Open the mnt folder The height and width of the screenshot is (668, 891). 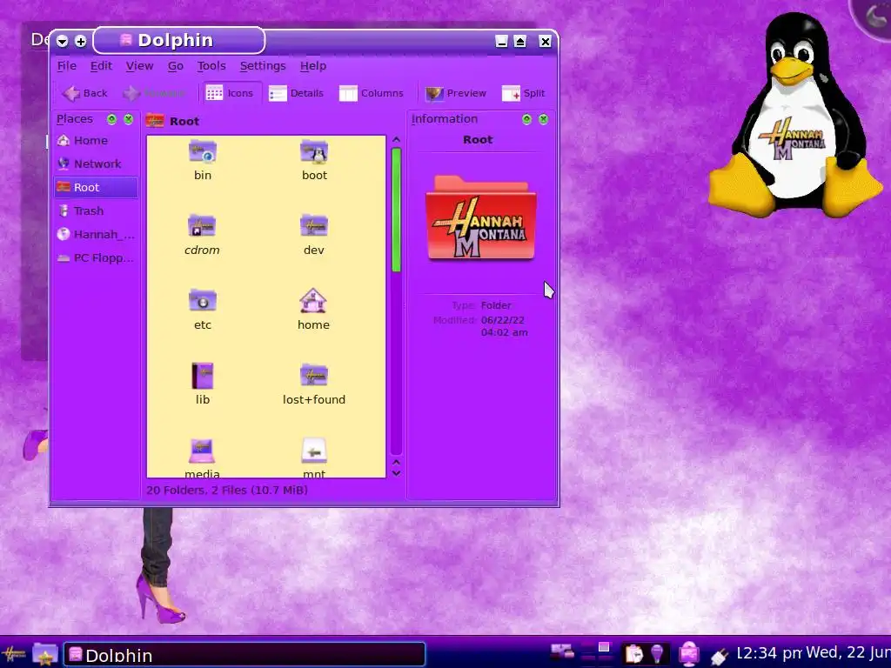tap(313, 458)
